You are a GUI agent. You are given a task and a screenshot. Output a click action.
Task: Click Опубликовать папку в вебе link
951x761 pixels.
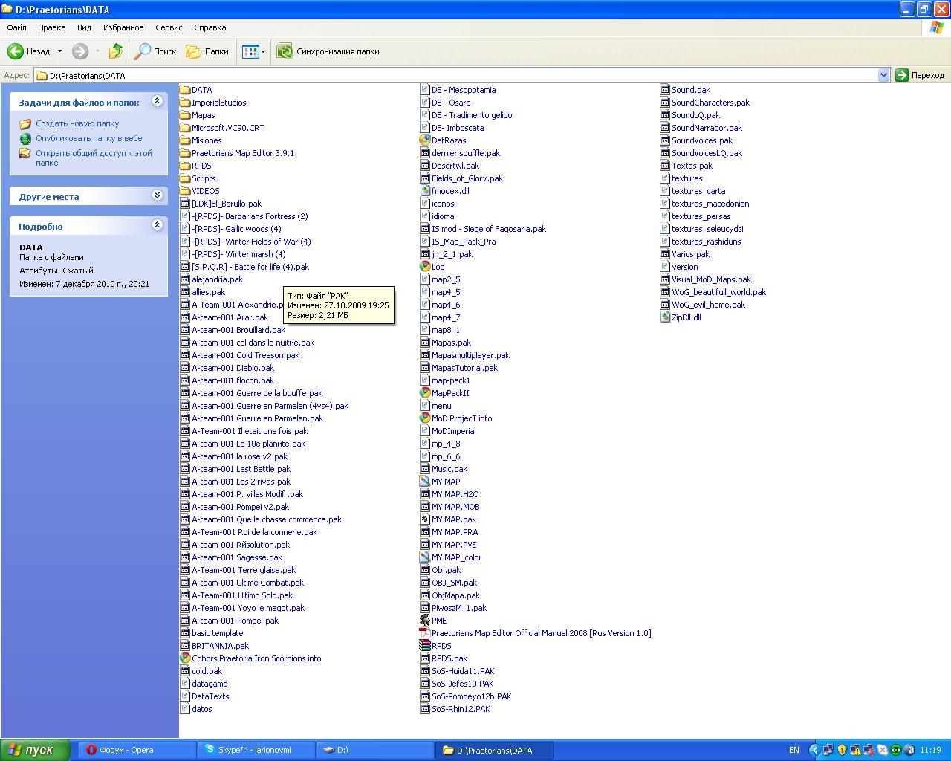click(x=88, y=138)
